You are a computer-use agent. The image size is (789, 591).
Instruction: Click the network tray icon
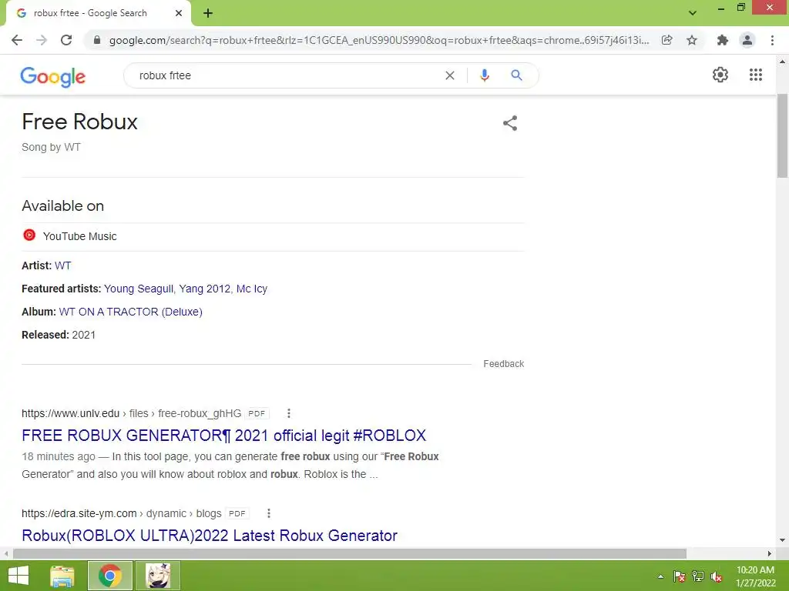pos(698,576)
